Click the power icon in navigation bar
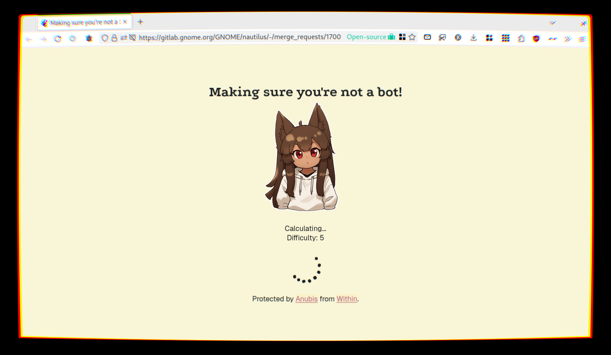The image size is (611, 355). (73, 39)
